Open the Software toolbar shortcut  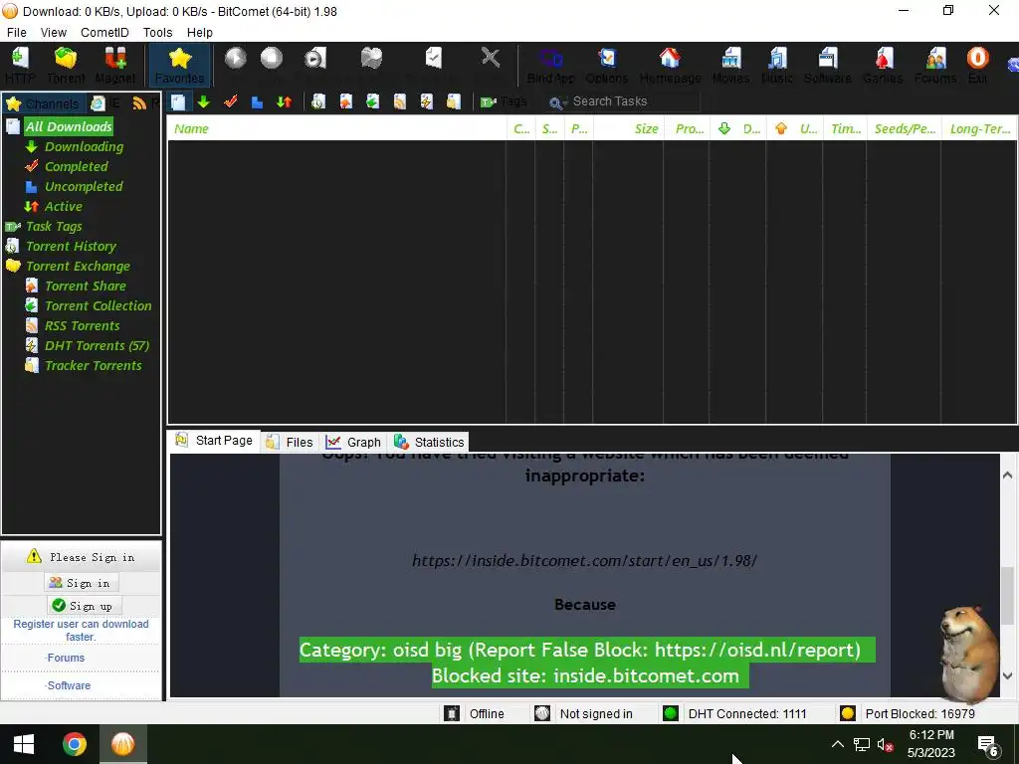pyautogui.click(x=827, y=65)
